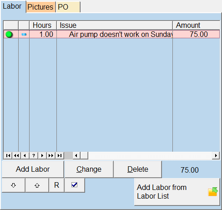Viewport: 222px width, 210px height.
Task: Click the Add Labor button
Action: tap(33, 169)
